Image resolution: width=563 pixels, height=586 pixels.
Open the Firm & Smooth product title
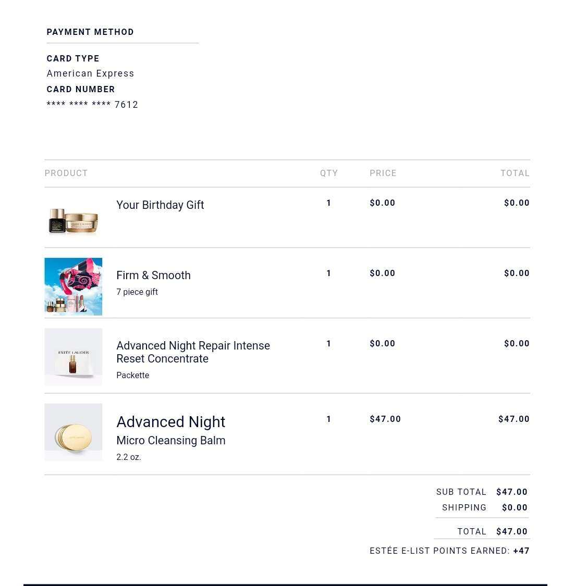pyautogui.click(x=153, y=276)
